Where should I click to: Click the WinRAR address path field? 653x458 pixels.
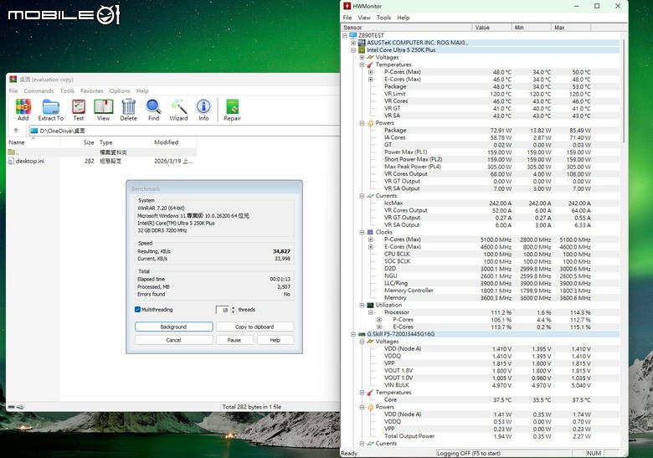click(x=184, y=131)
